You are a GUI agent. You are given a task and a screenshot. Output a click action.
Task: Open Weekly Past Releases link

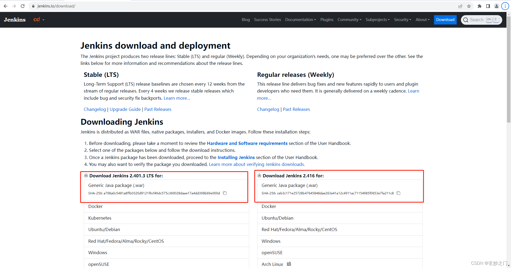296,109
